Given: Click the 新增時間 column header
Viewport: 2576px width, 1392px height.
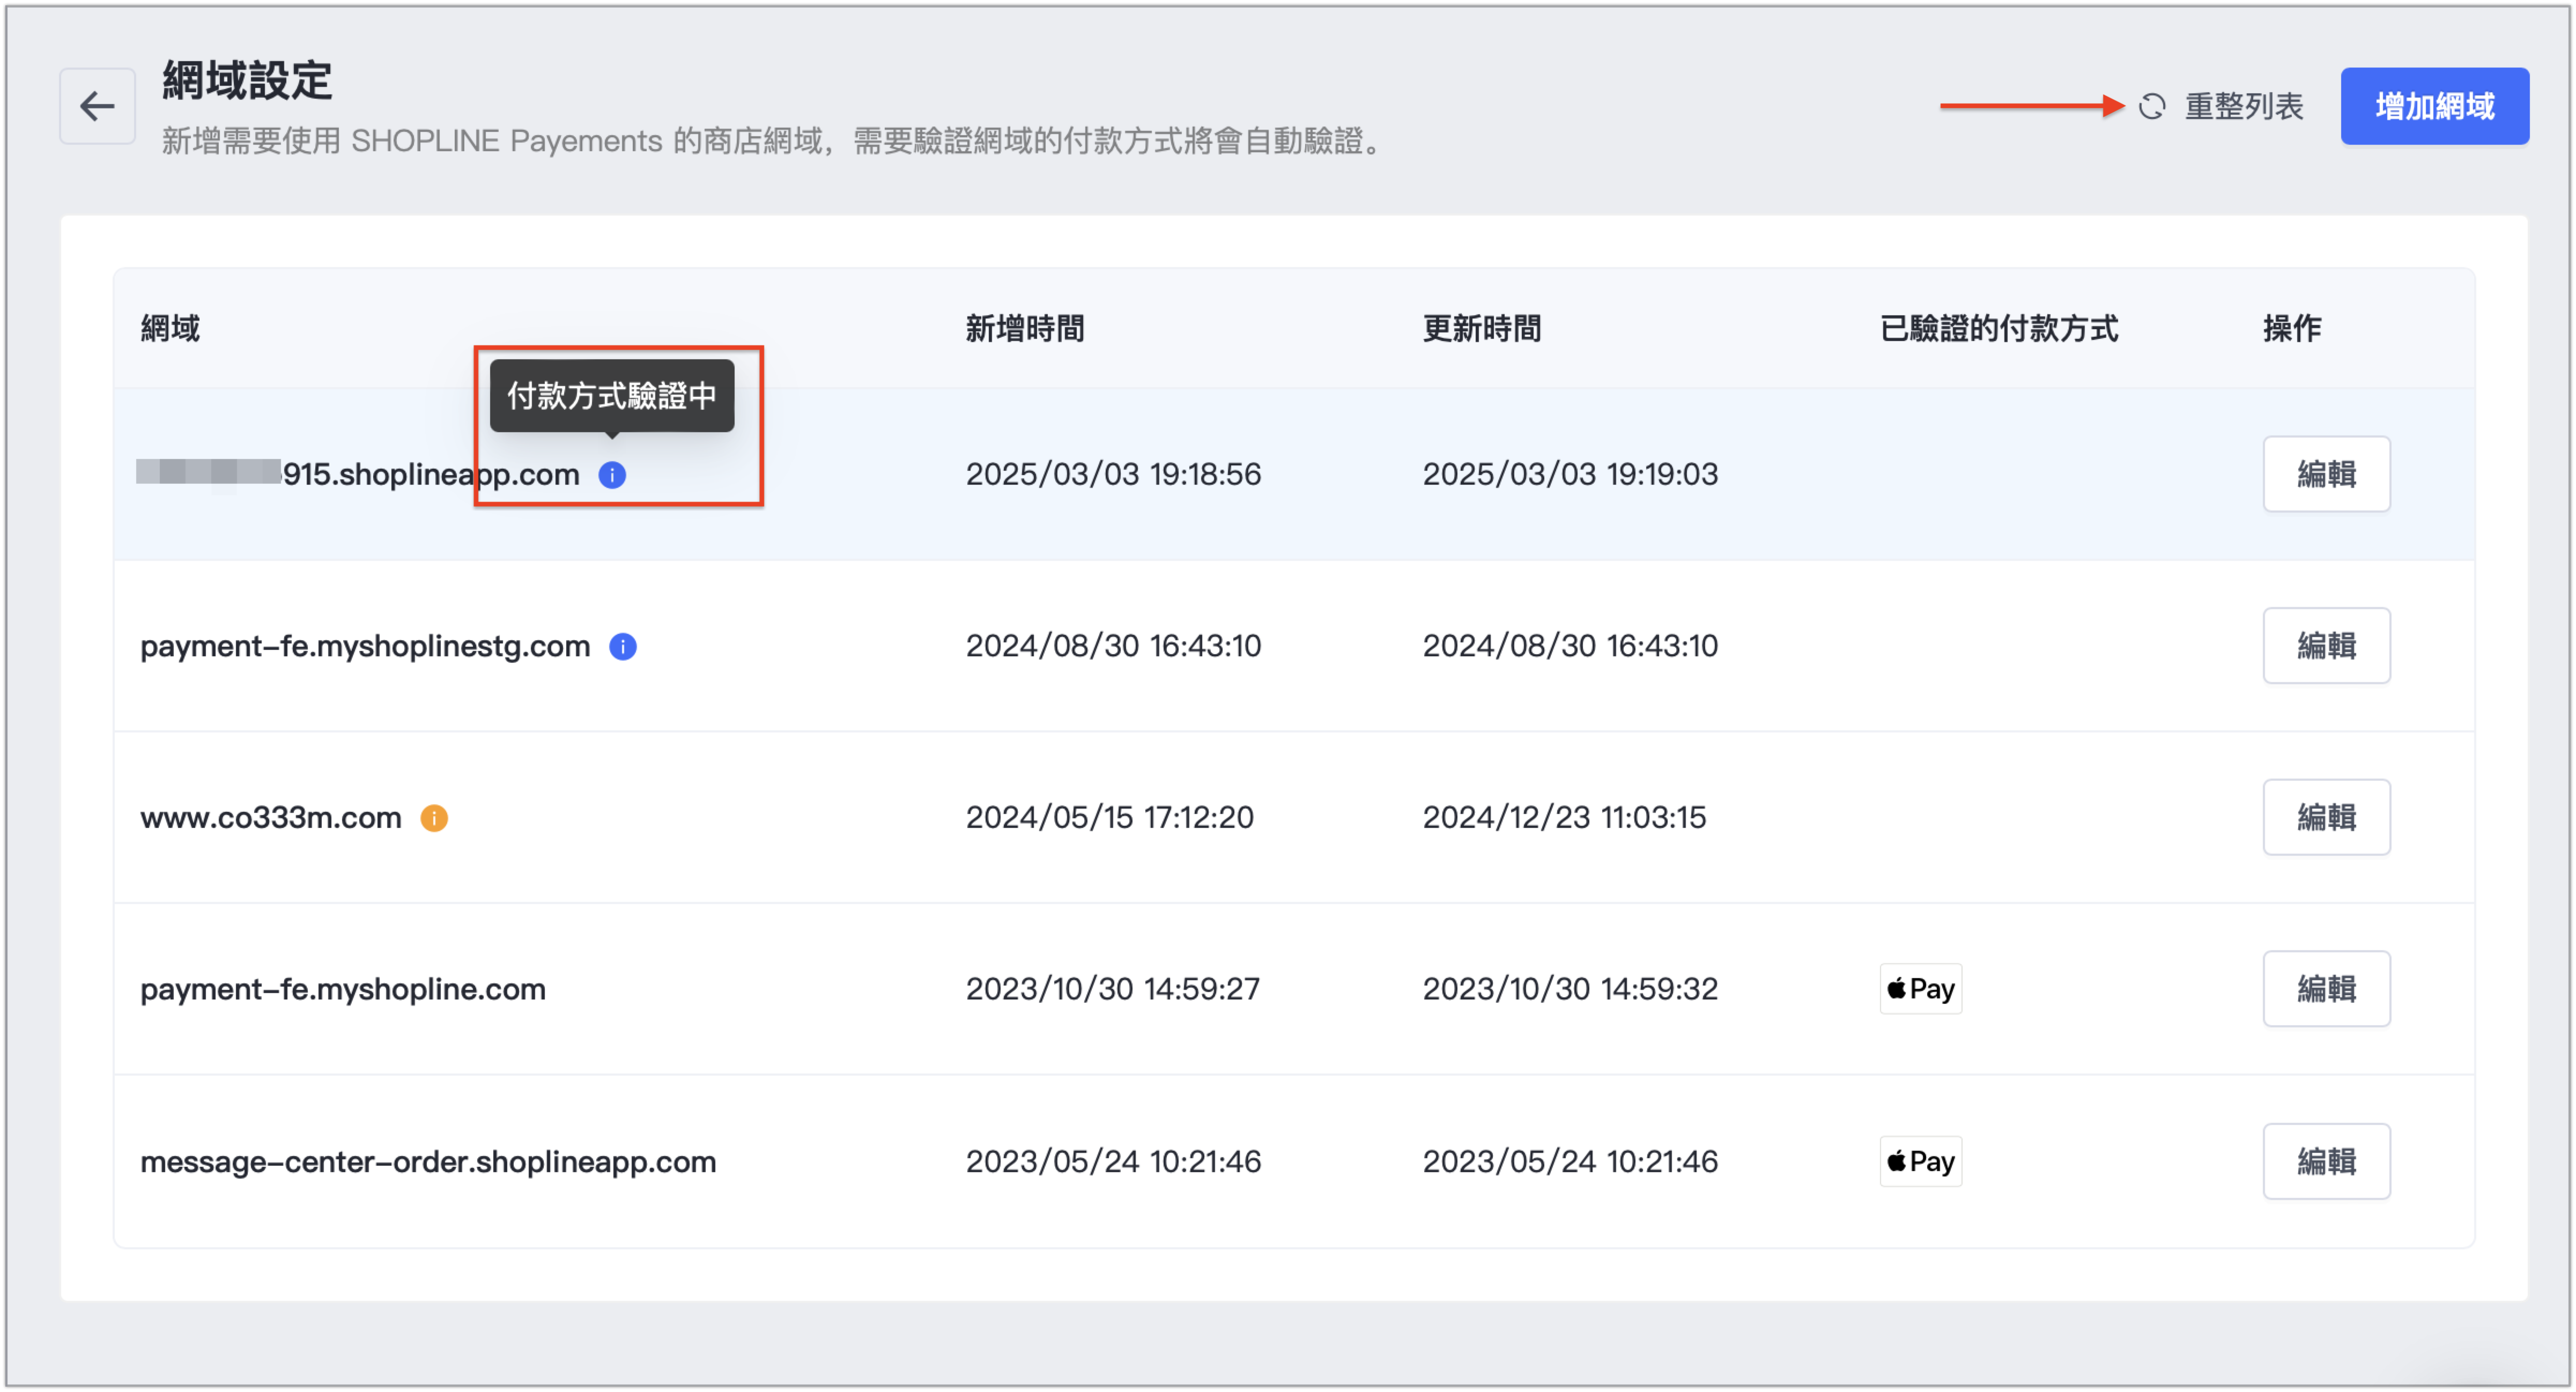Looking at the screenshot, I should 1025,328.
